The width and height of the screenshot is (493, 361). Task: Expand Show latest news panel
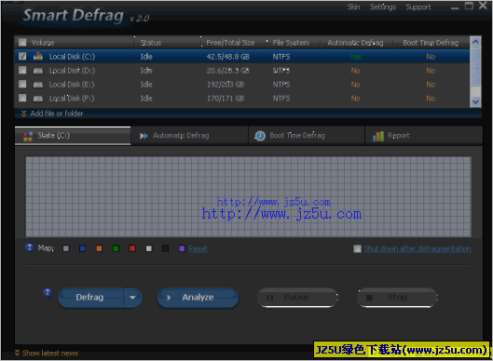(47, 354)
